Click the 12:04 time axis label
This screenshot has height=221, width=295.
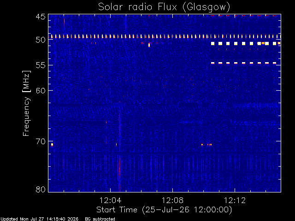coord(110,200)
